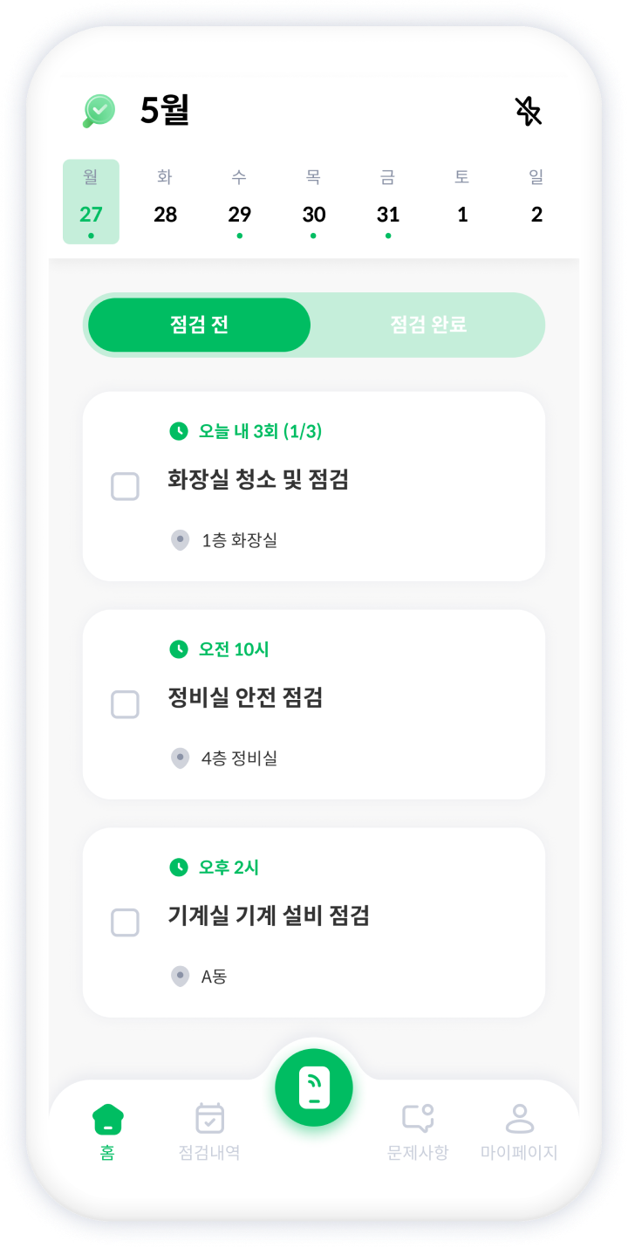Select Thursday the 30th date
Image resolution: width=628 pixels, height=1248 pixels.
coord(314,202)
